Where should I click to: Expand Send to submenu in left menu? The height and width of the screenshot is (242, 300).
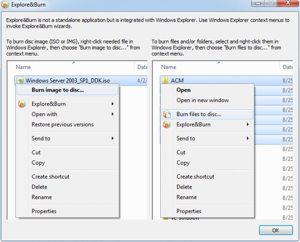click(67, 139)
